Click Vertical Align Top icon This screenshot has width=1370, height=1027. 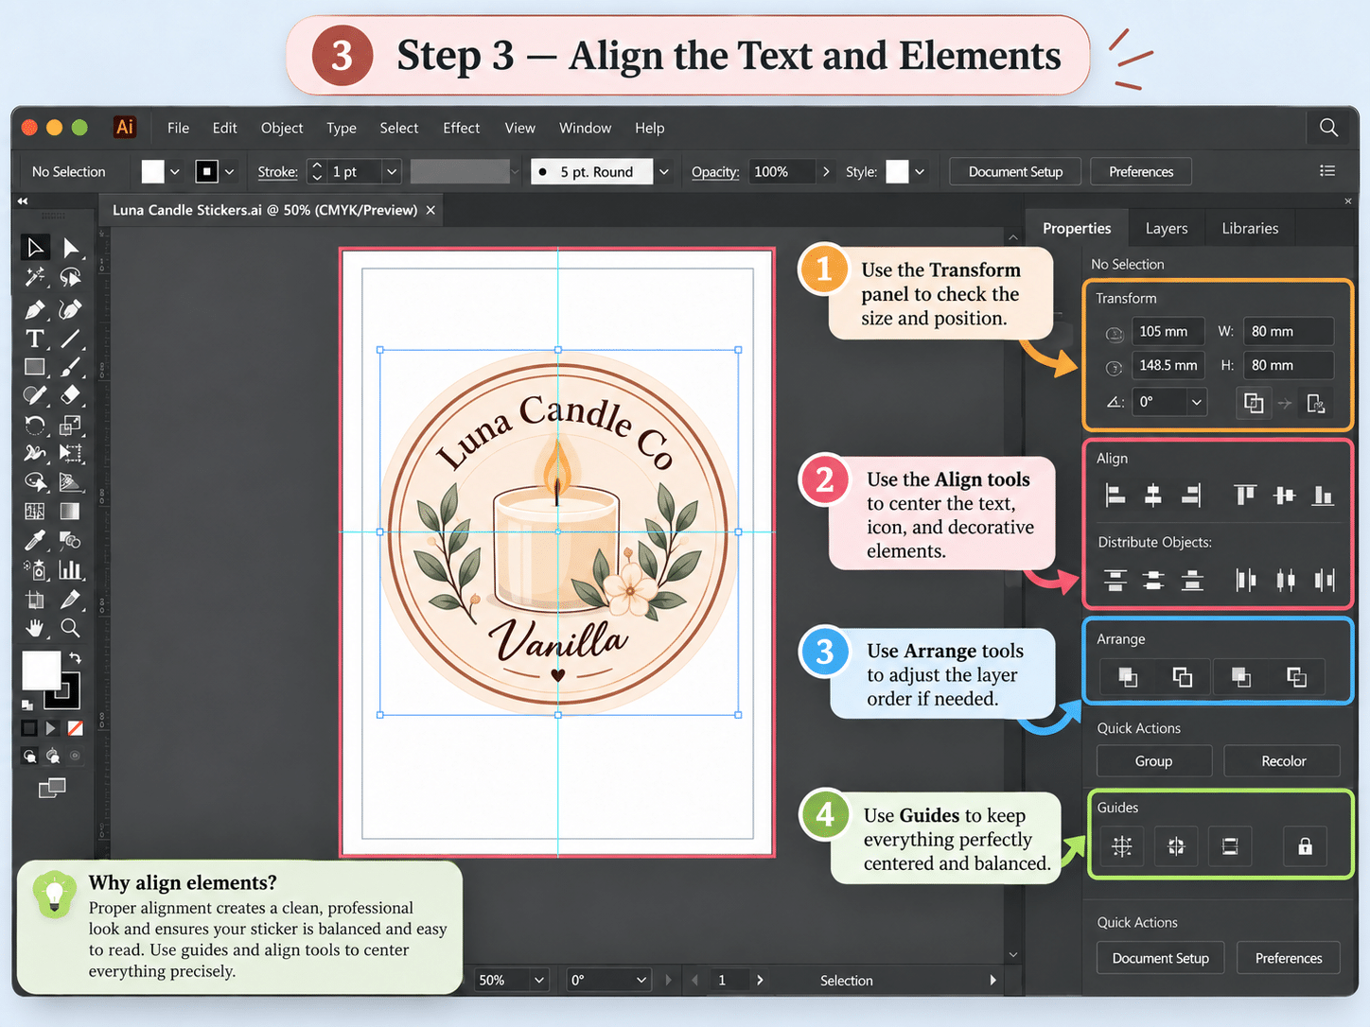pyautogui.click(x=1245, y=495)
